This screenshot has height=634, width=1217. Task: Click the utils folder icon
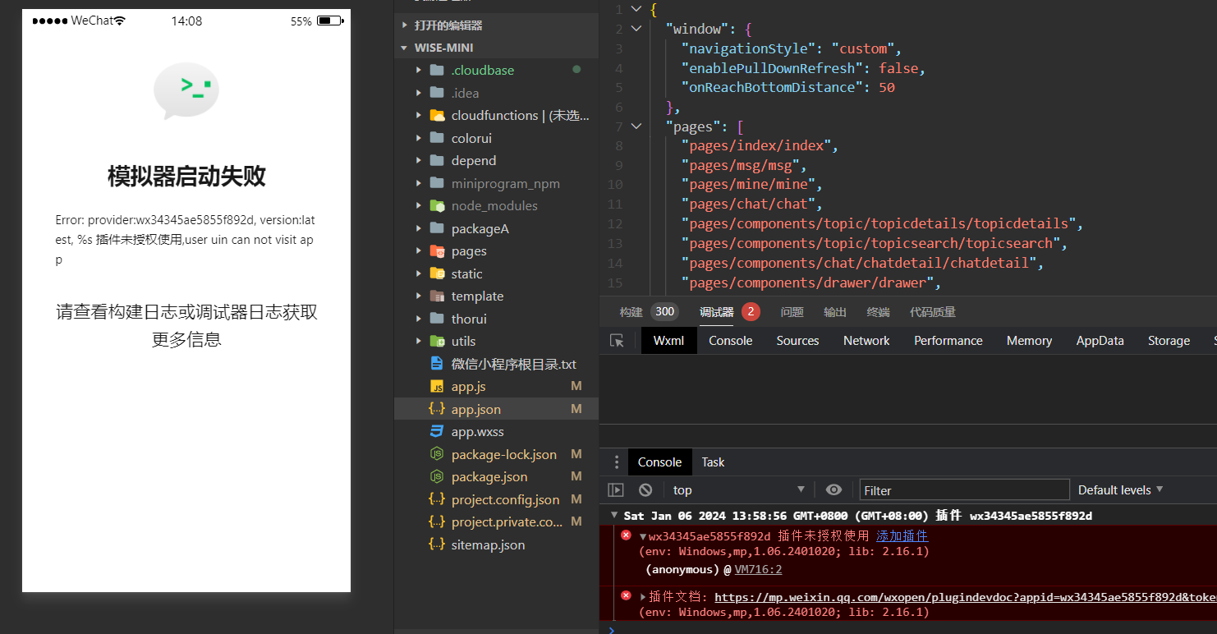437,341
